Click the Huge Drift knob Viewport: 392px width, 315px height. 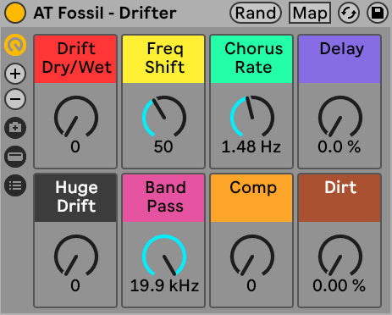(76, 256)
